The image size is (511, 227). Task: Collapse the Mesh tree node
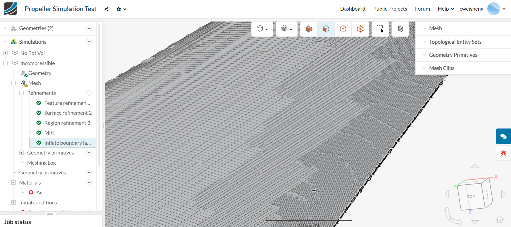[13, 83]
